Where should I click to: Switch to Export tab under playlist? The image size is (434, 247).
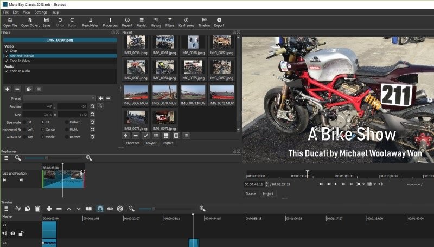168,143
